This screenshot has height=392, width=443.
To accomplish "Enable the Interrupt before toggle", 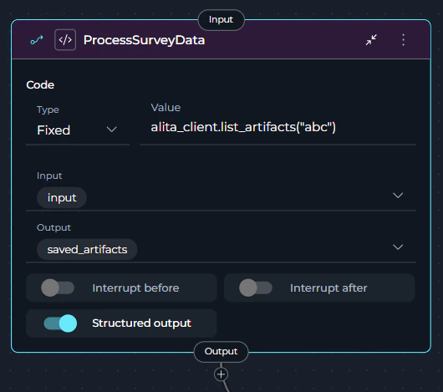I will pos(58,288).
